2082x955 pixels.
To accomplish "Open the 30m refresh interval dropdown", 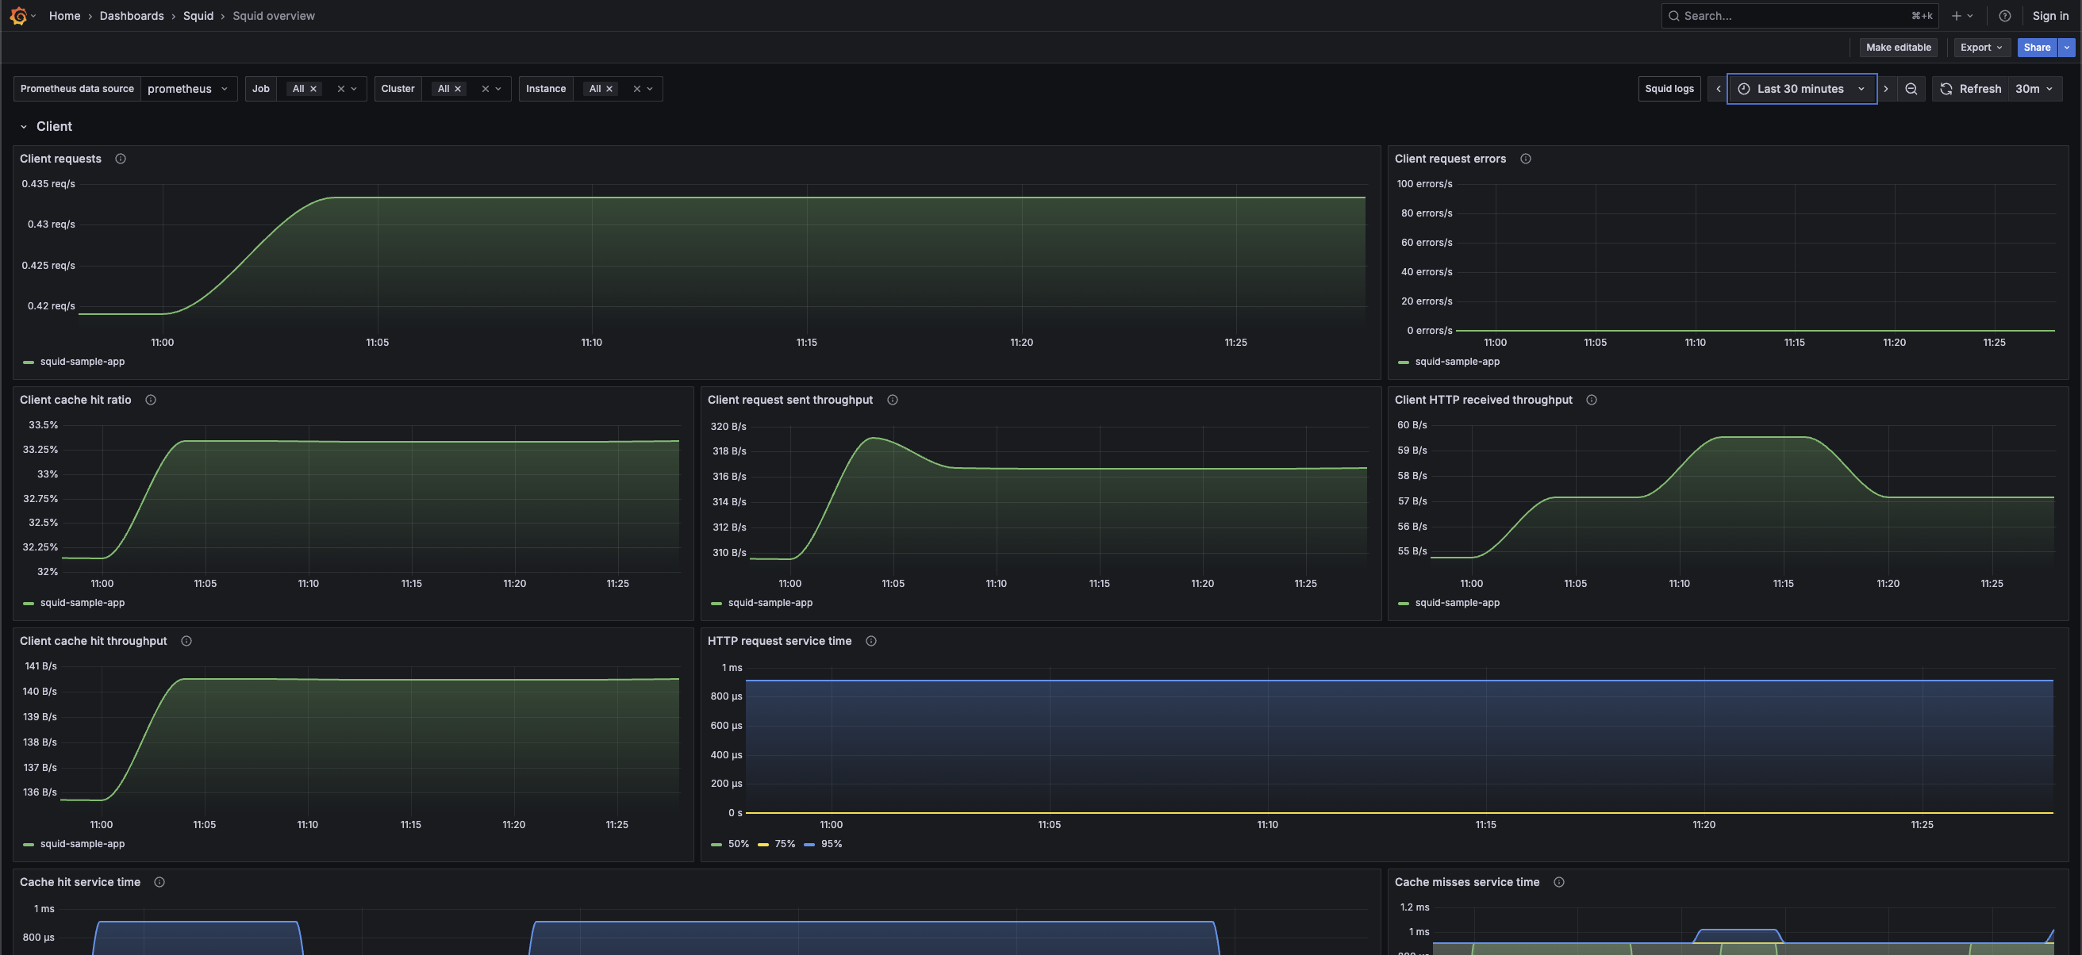I will [x=2034, y=89].
